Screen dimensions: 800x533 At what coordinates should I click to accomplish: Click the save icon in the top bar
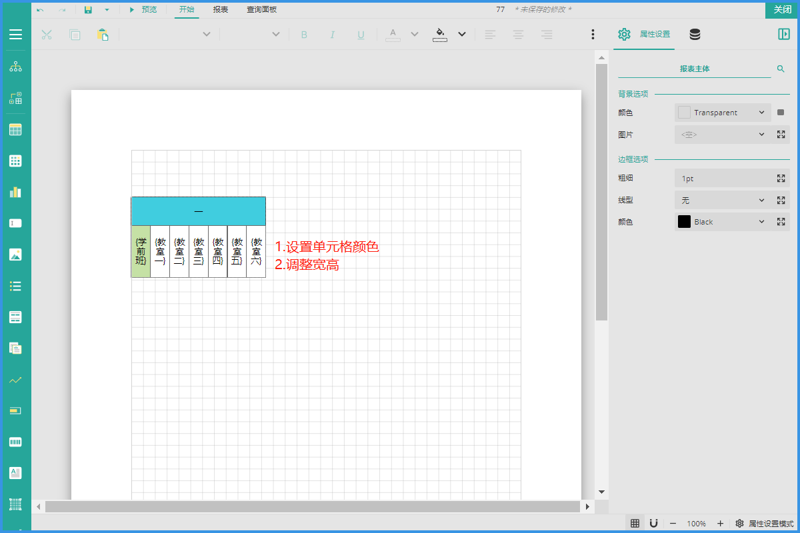click(88, 10)
